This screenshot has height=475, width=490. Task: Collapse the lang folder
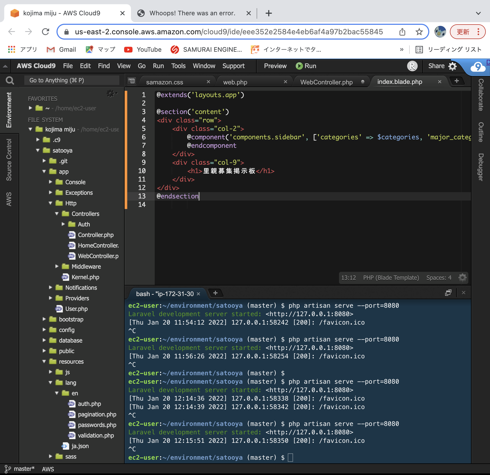[50, 383]
